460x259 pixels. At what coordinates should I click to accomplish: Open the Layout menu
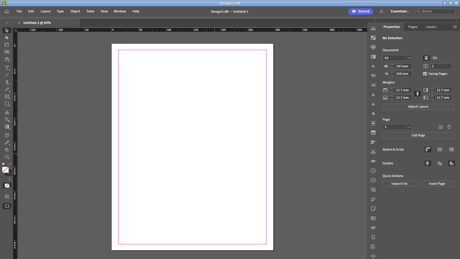(x=46, y=12)
